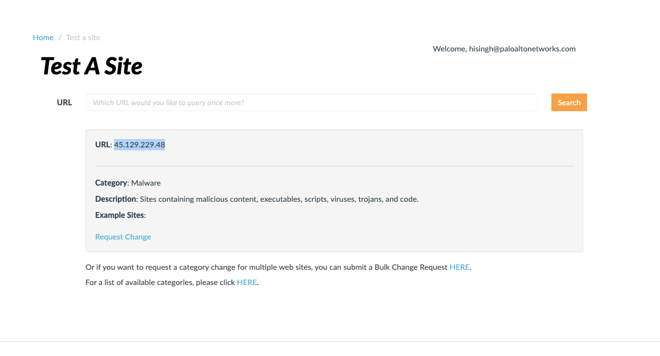Click the Test A Site page heading
Image resolution: width=660 pixels, height=356 pixels.
(91, 66)
